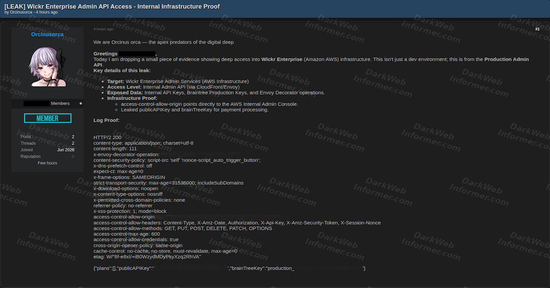The width and height of the screenshot is (550, 288).
Task: Select the 'access-control-max-age: 600' line
Action: [126, 234]
